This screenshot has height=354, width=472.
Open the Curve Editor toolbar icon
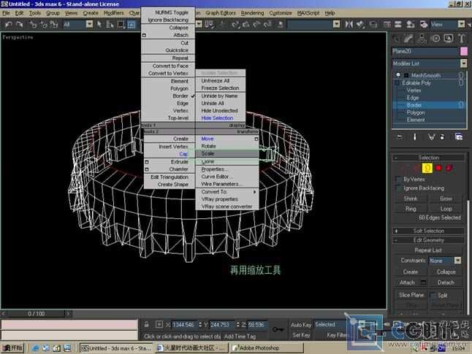387,24
